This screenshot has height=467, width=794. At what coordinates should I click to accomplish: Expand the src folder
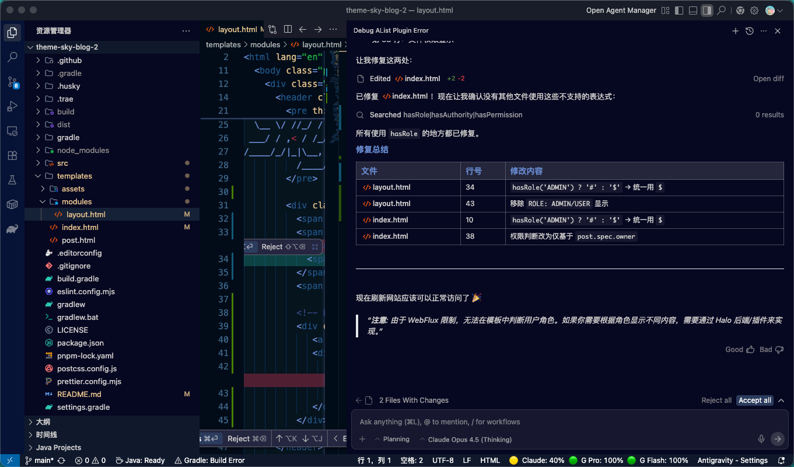coord(62,163)
